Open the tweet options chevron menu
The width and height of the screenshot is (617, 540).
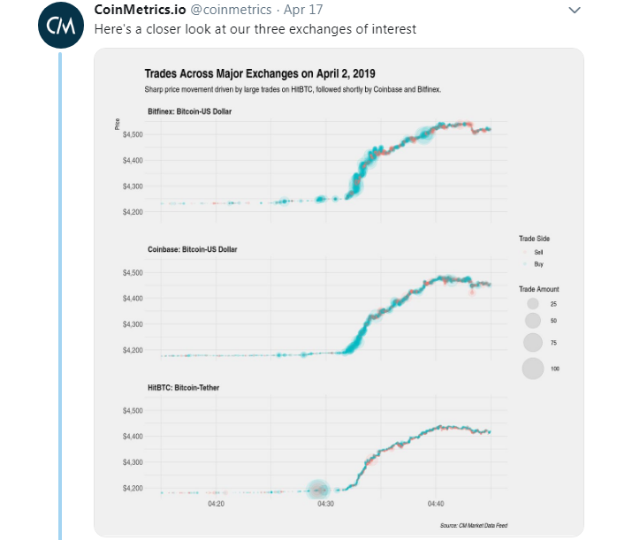click(575, 11)
